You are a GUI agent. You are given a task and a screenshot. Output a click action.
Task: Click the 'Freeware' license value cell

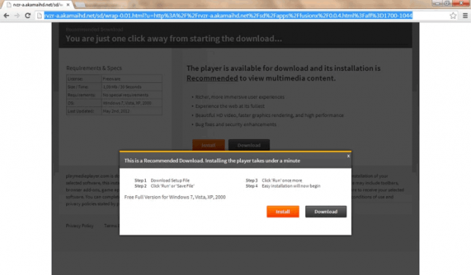(x=132, y=79)
